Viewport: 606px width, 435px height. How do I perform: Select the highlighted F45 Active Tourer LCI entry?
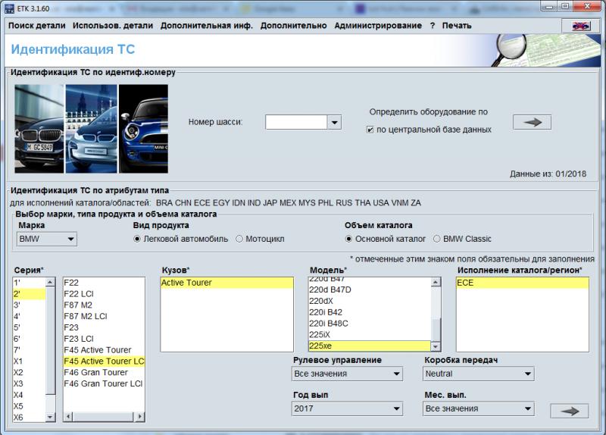[x=104, y=361]
